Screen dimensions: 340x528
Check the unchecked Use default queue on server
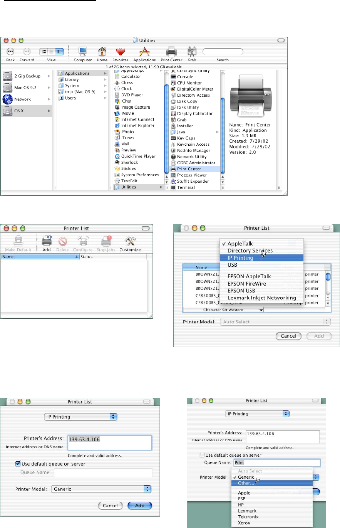[x=202, y=455]
